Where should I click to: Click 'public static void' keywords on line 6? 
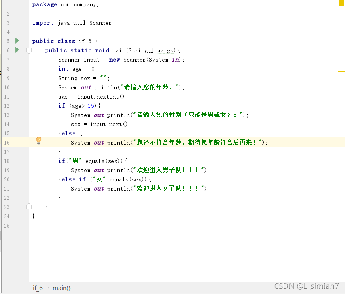[x=77, y=50]
